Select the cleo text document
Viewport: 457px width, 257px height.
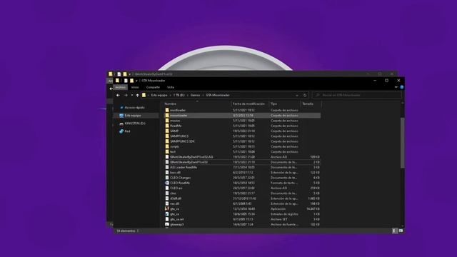243,193
